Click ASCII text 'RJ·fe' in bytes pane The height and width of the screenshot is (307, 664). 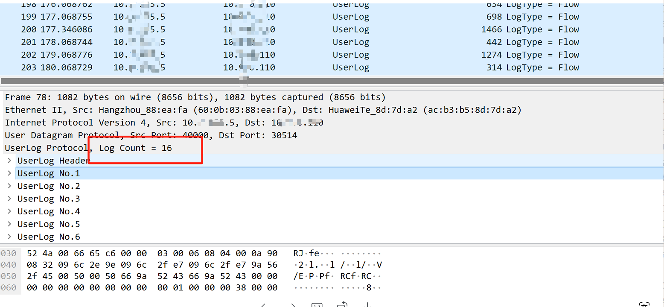306,254
